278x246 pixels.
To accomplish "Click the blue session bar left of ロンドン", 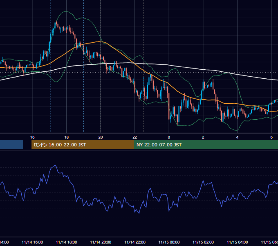I will (x=11, y=145).
